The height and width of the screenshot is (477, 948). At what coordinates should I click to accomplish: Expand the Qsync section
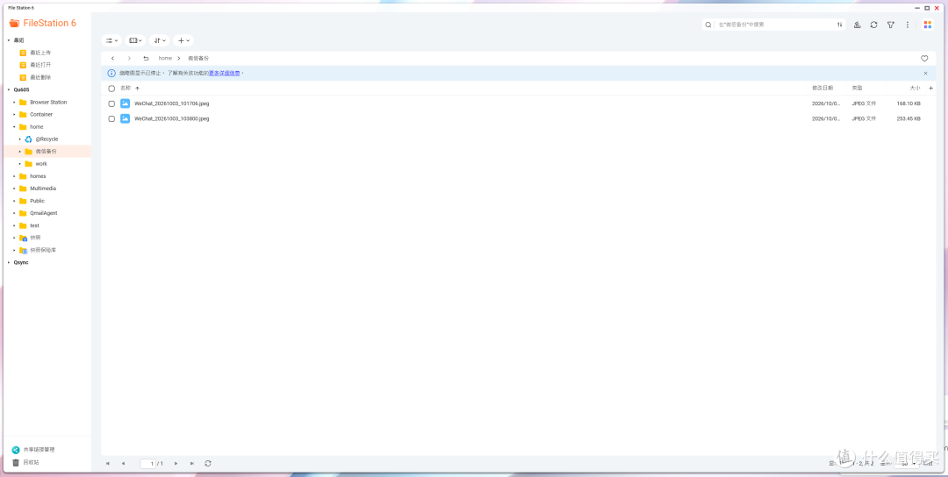tap(9, 263)
